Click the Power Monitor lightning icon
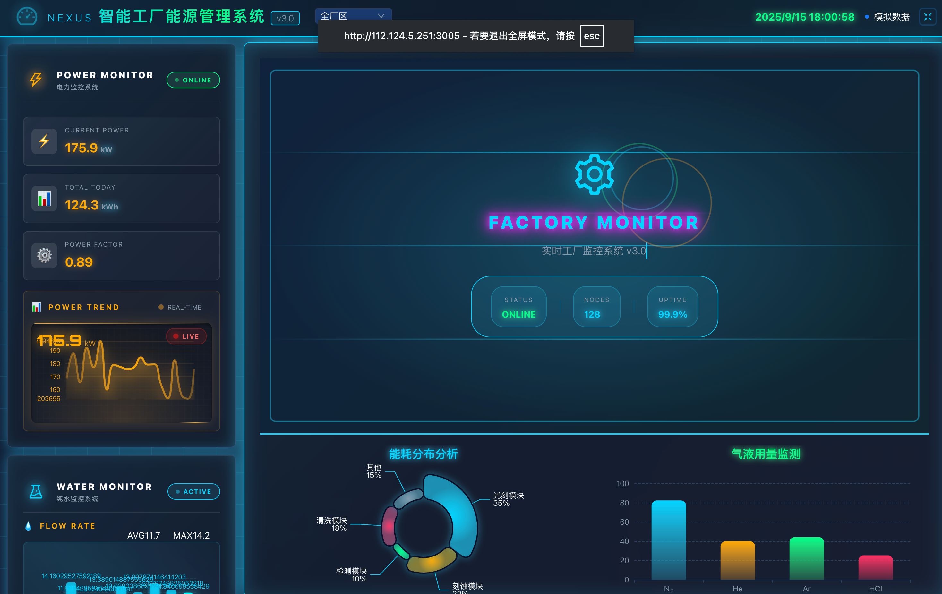The height and width of the screenshot is (594, 942). tap(36, 80)
